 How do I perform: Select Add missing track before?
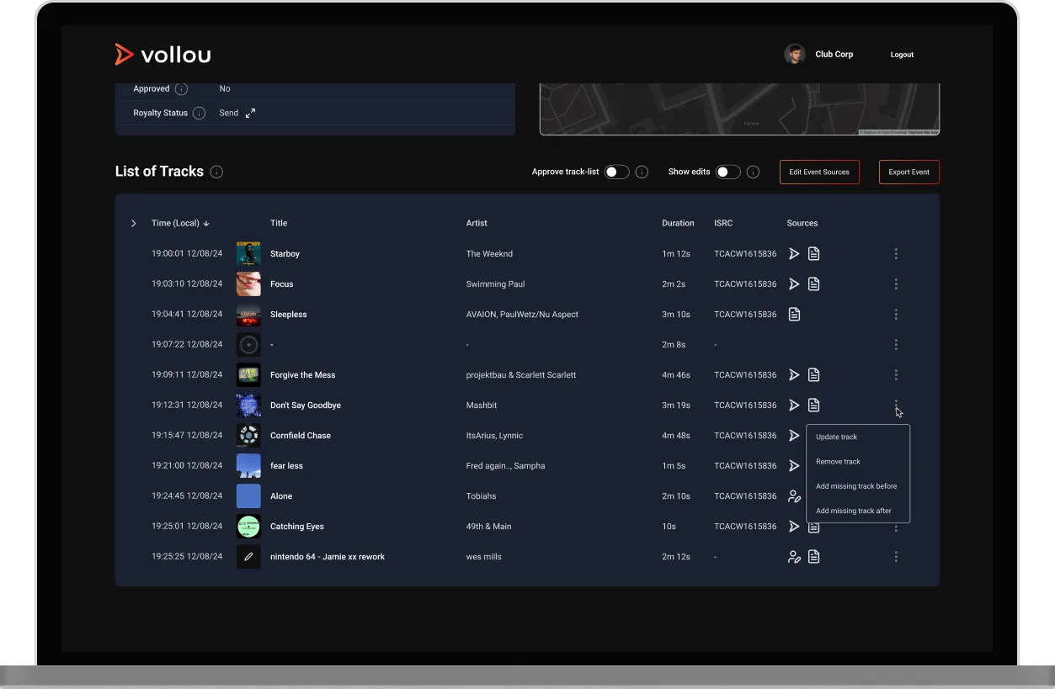click(x=858, y=485)
